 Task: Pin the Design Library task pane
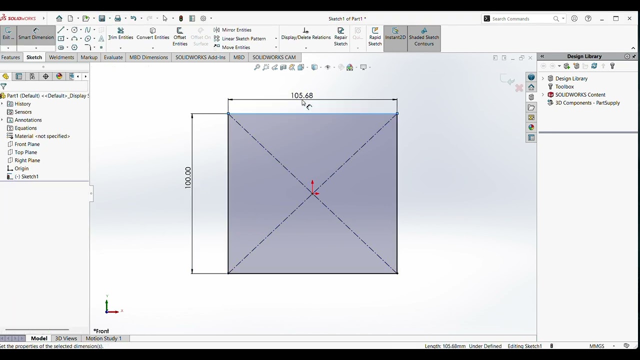click(634, 56)
